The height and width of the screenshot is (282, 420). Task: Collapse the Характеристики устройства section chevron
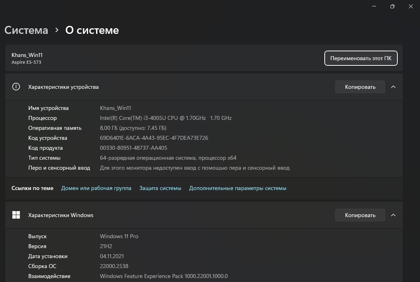pos(393,87)
